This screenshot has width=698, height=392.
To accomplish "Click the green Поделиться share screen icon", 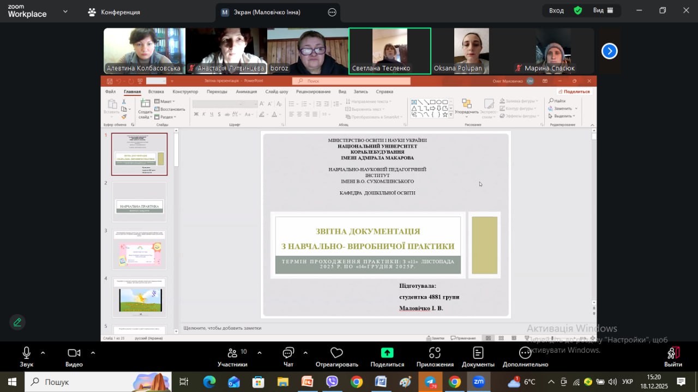I will pyautogui.click(x=387, y=353).
